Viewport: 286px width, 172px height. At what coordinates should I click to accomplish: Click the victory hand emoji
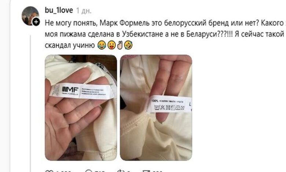click(120, 45)
